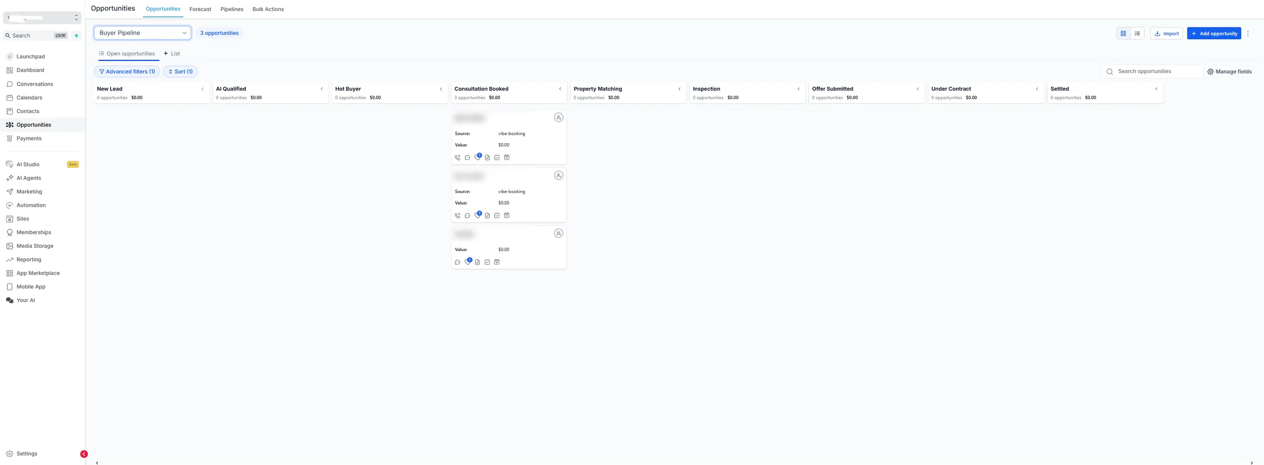Go to the Bulk Actions tab
The height and width of the screenshot is (465, 1264).
pos(268,9)
